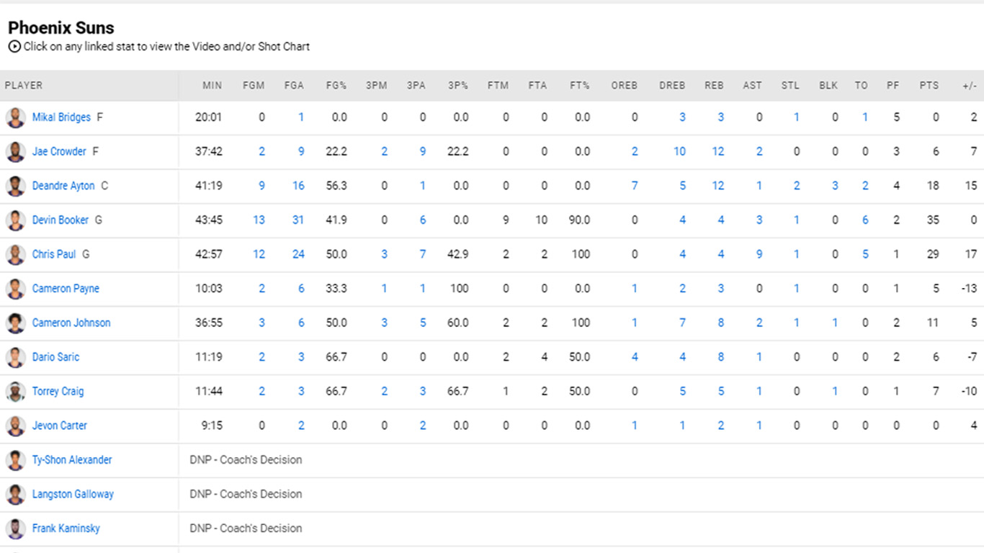Screen dimensions: 984x553
Task: View Cameron Payne's 6 field goal attempts
Action: (301, 289)
